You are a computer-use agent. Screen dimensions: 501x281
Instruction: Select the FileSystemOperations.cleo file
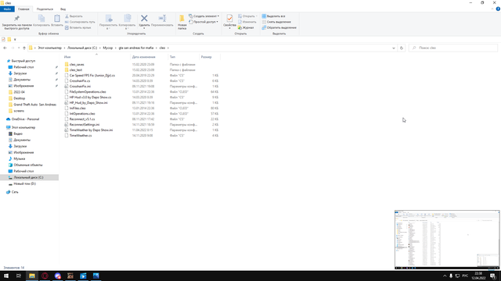tap(88, 92)
